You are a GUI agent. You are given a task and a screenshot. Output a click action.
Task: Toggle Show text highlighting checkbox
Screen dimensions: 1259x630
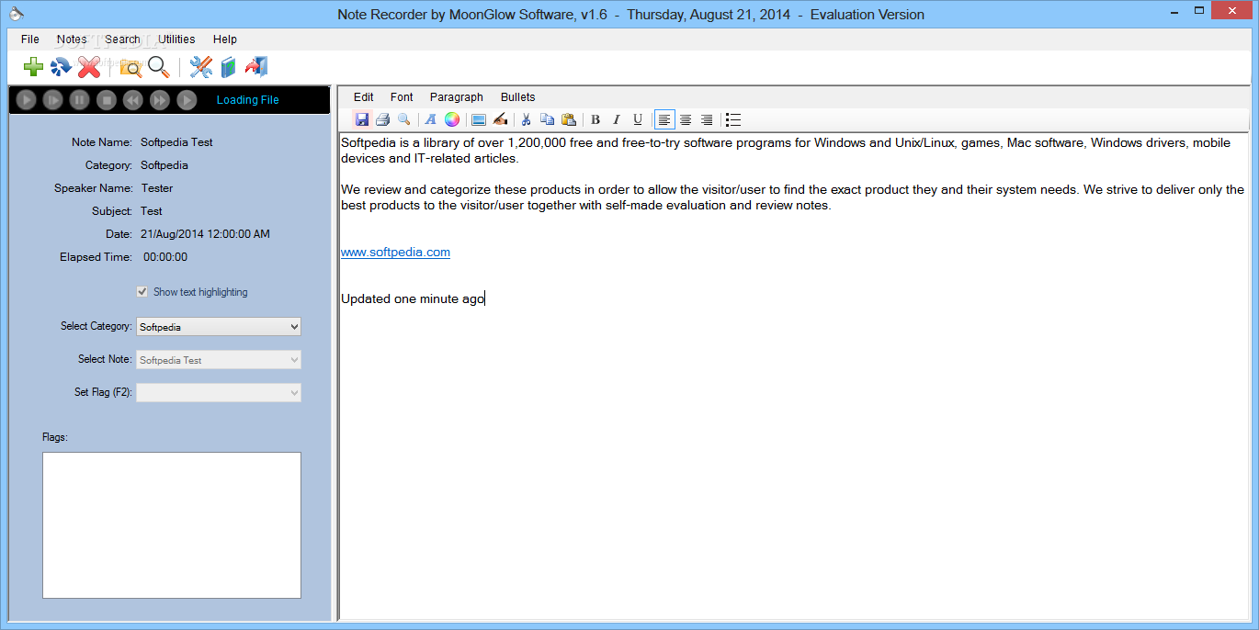[142, 292]
